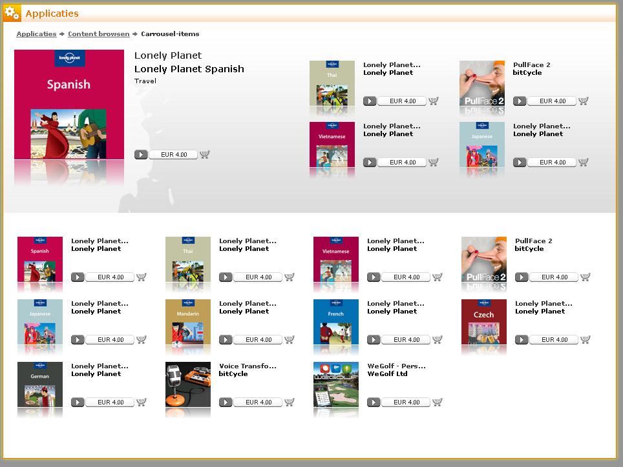Play preview of large featured Lonely Planet Spanish
Image resolution: width=623 pixels, height=467 pixels.
[x=141, y=154]
